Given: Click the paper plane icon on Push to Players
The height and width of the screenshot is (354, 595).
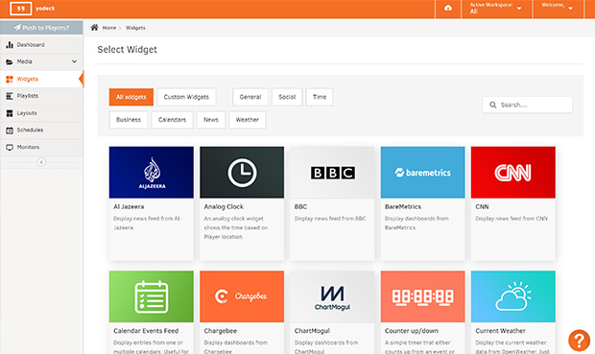Looking at the screenshot, I should point(17,27).
